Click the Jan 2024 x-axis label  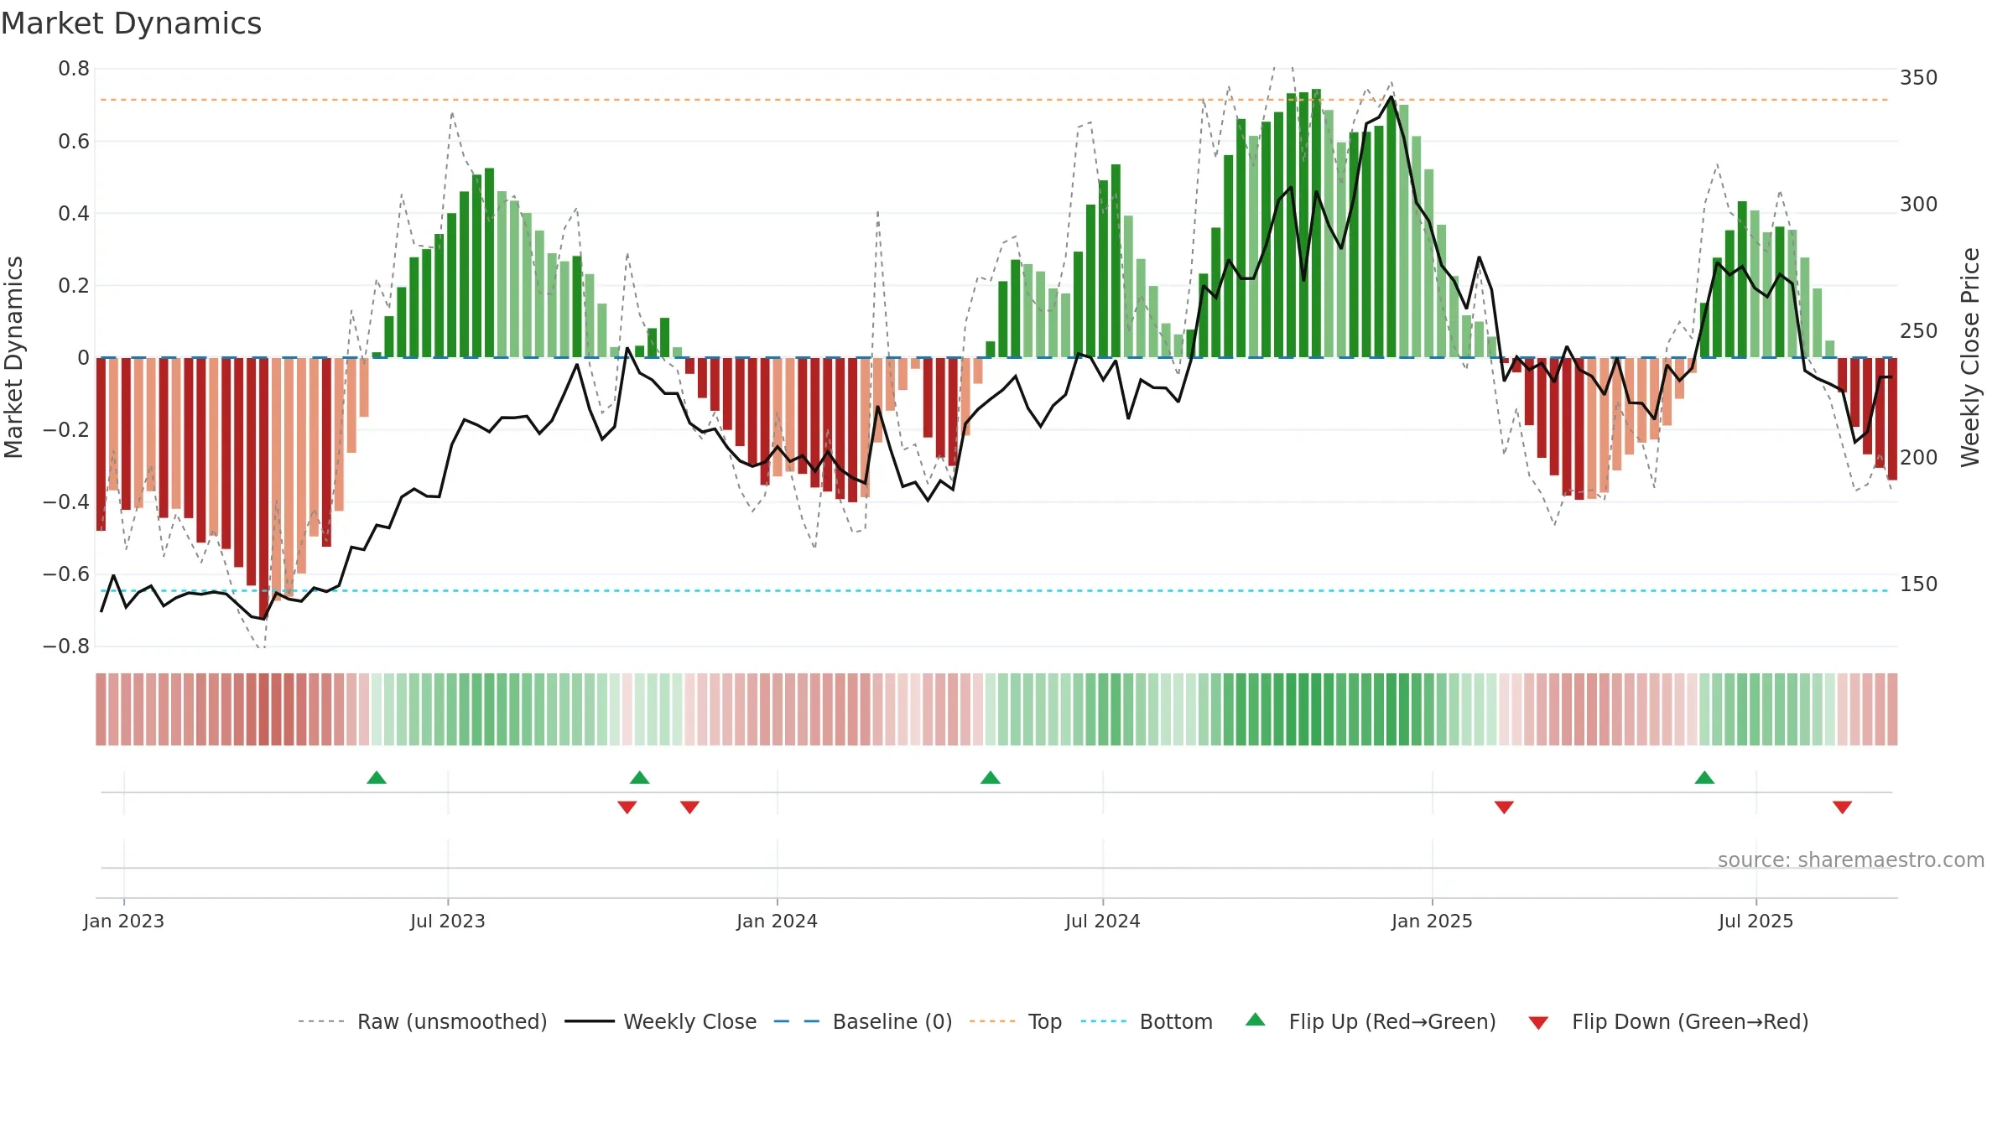(778, 921)
